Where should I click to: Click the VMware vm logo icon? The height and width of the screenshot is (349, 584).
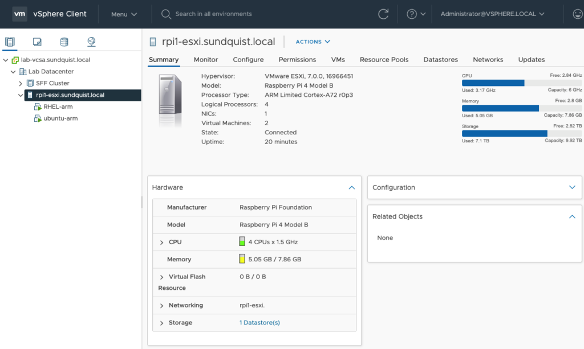coord(20,14)
